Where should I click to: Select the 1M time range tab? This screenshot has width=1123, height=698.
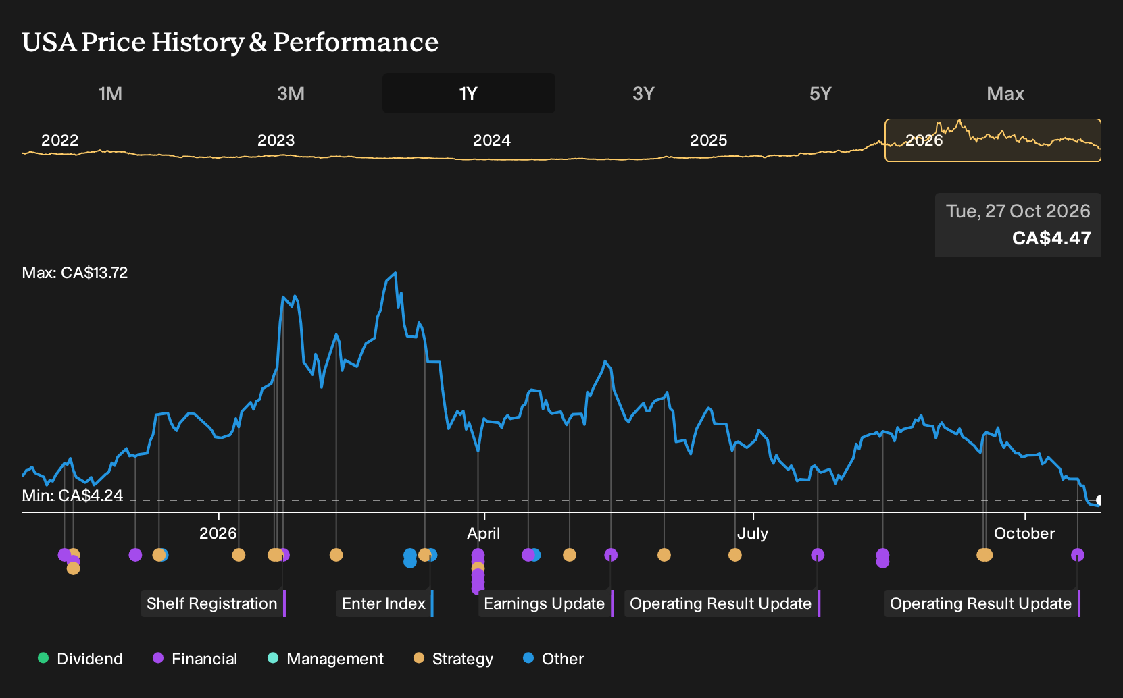click(x=110, y=93)
